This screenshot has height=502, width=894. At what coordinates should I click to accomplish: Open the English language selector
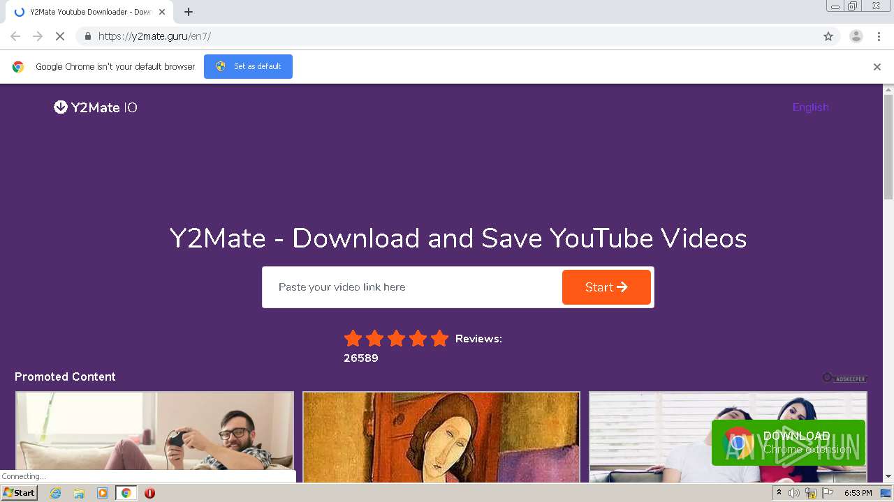click(810, 107)
